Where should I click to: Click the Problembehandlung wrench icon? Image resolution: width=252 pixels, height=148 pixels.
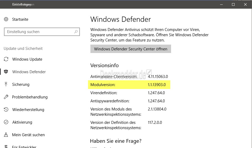[6, 97]
